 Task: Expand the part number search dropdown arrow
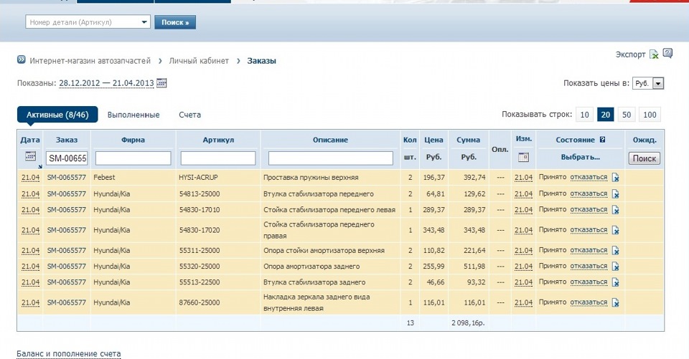[x=145, y=22]
